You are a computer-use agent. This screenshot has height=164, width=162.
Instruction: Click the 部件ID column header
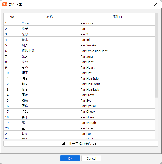117,17
